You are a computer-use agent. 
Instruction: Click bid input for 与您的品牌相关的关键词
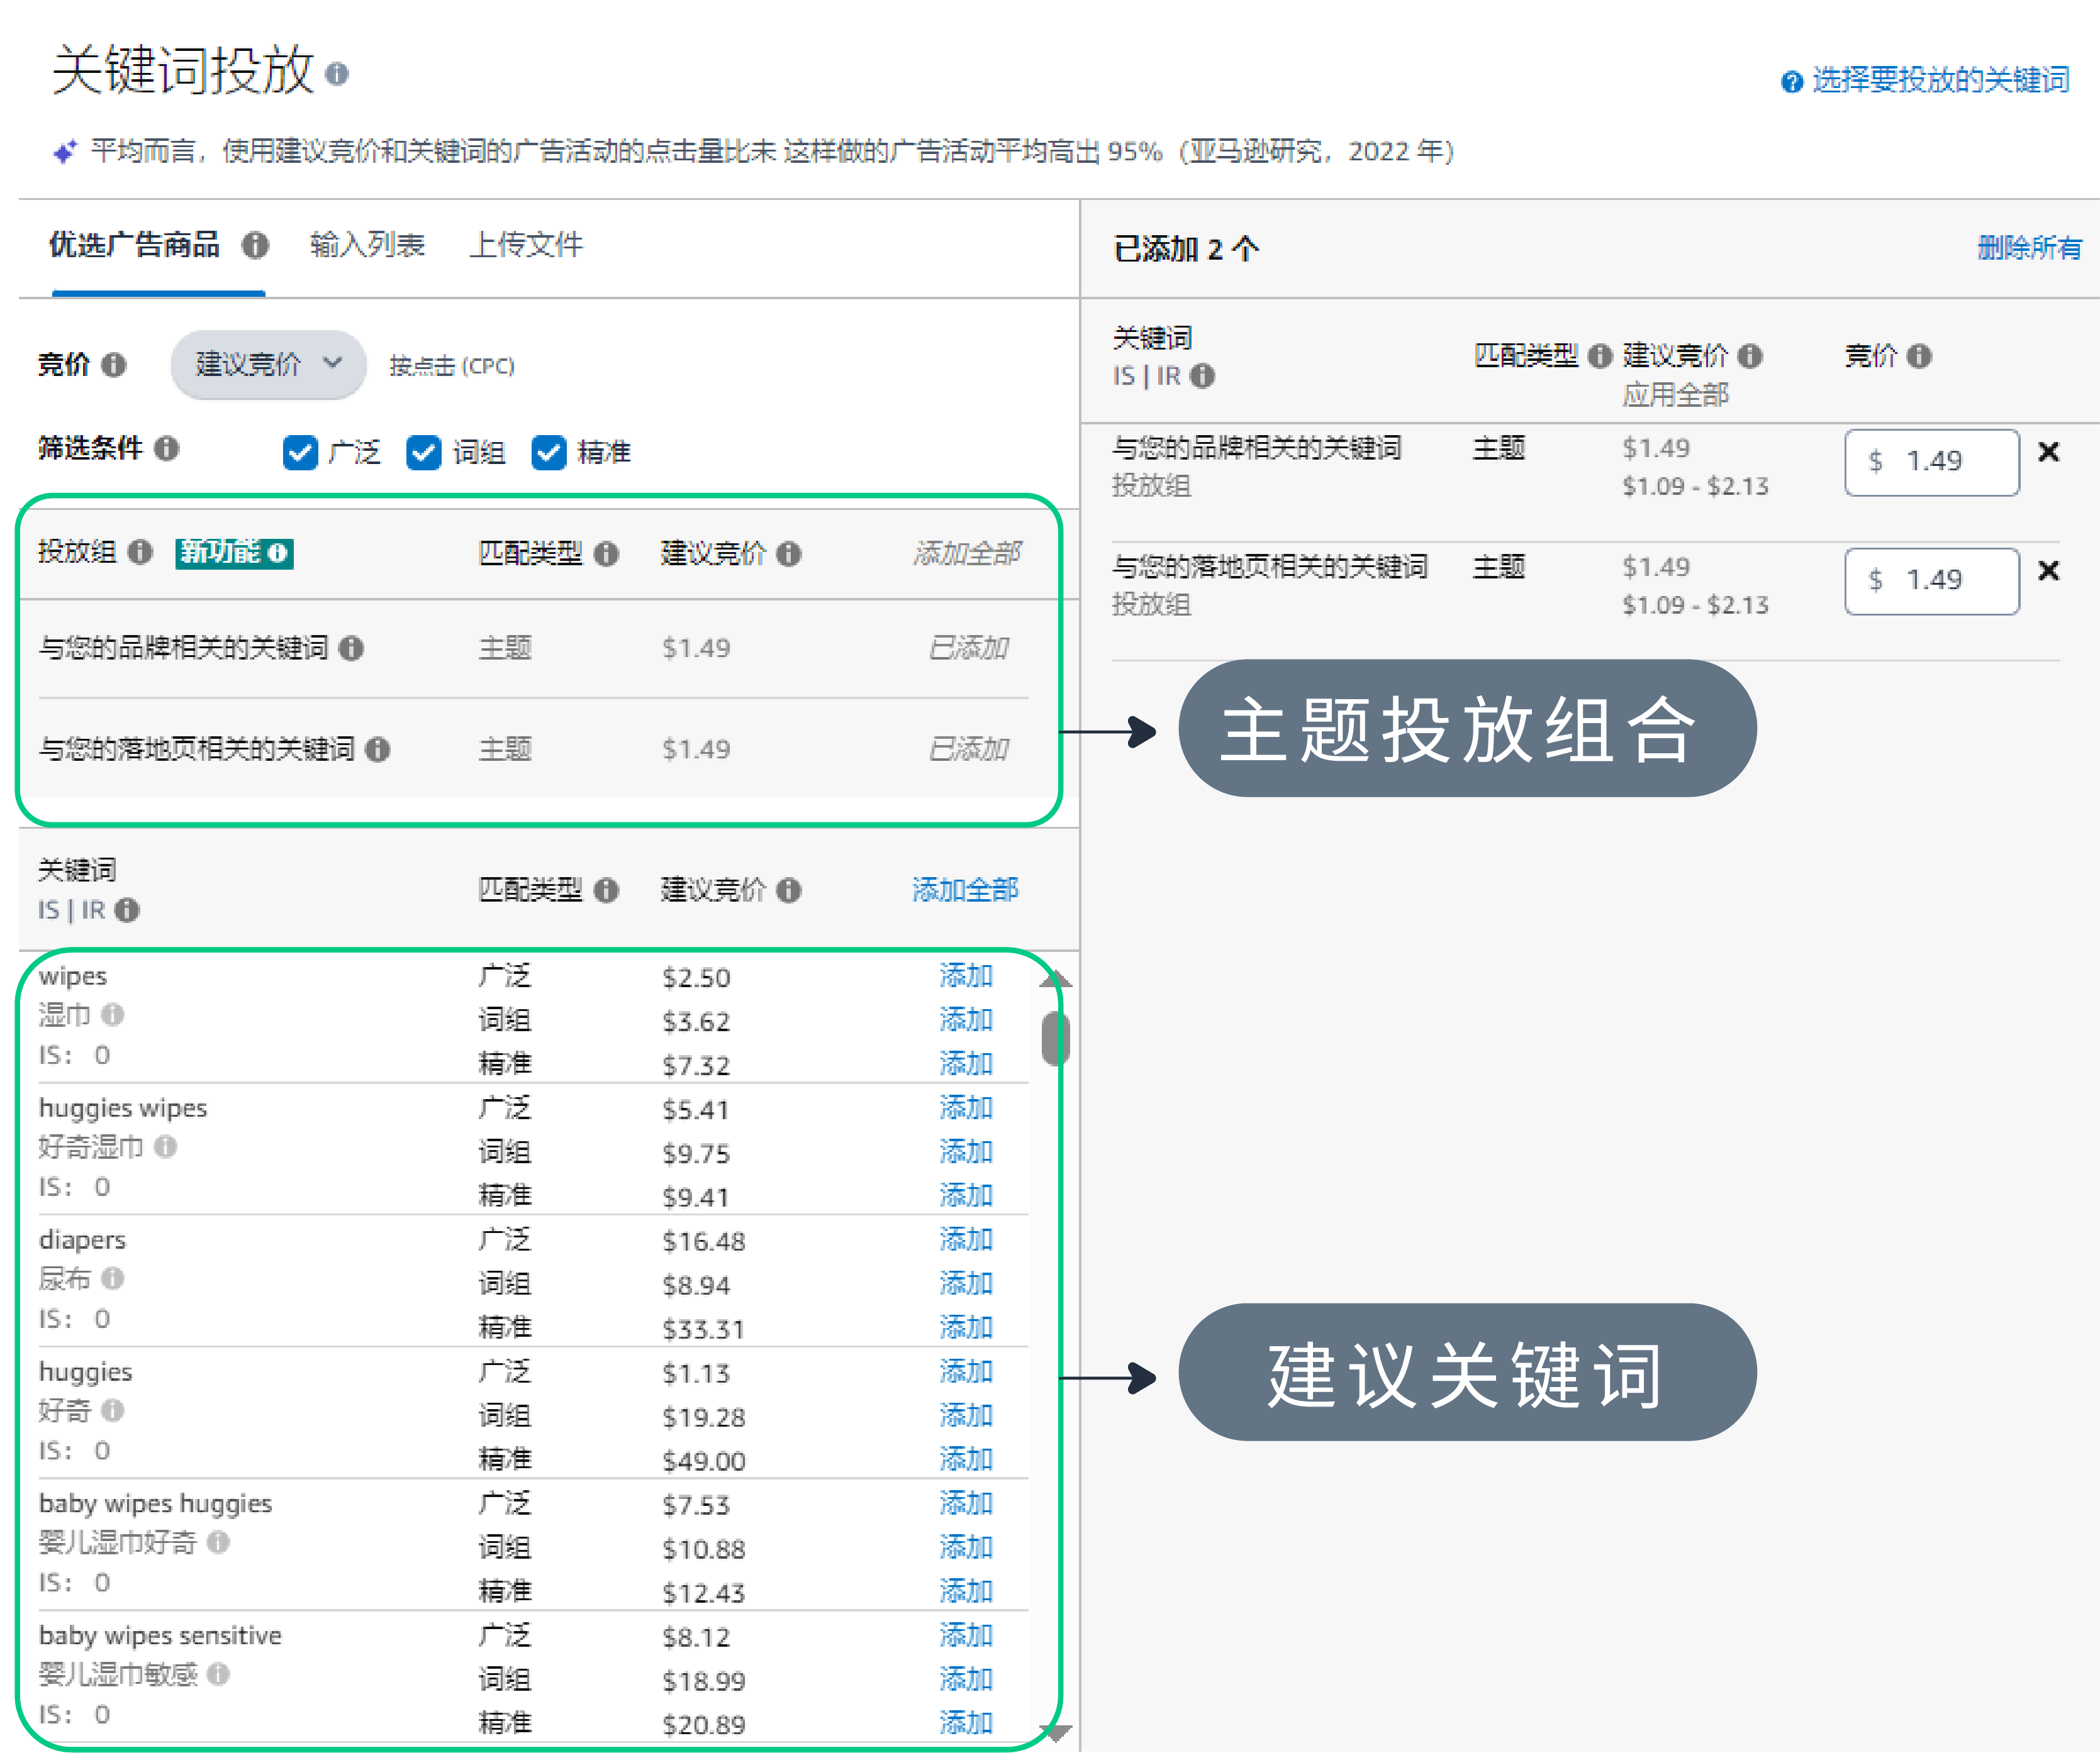pos(1932,462)
